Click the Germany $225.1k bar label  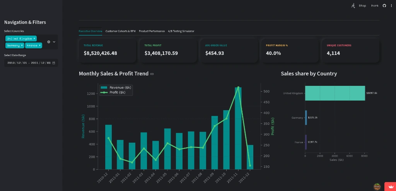pos(312,118)
